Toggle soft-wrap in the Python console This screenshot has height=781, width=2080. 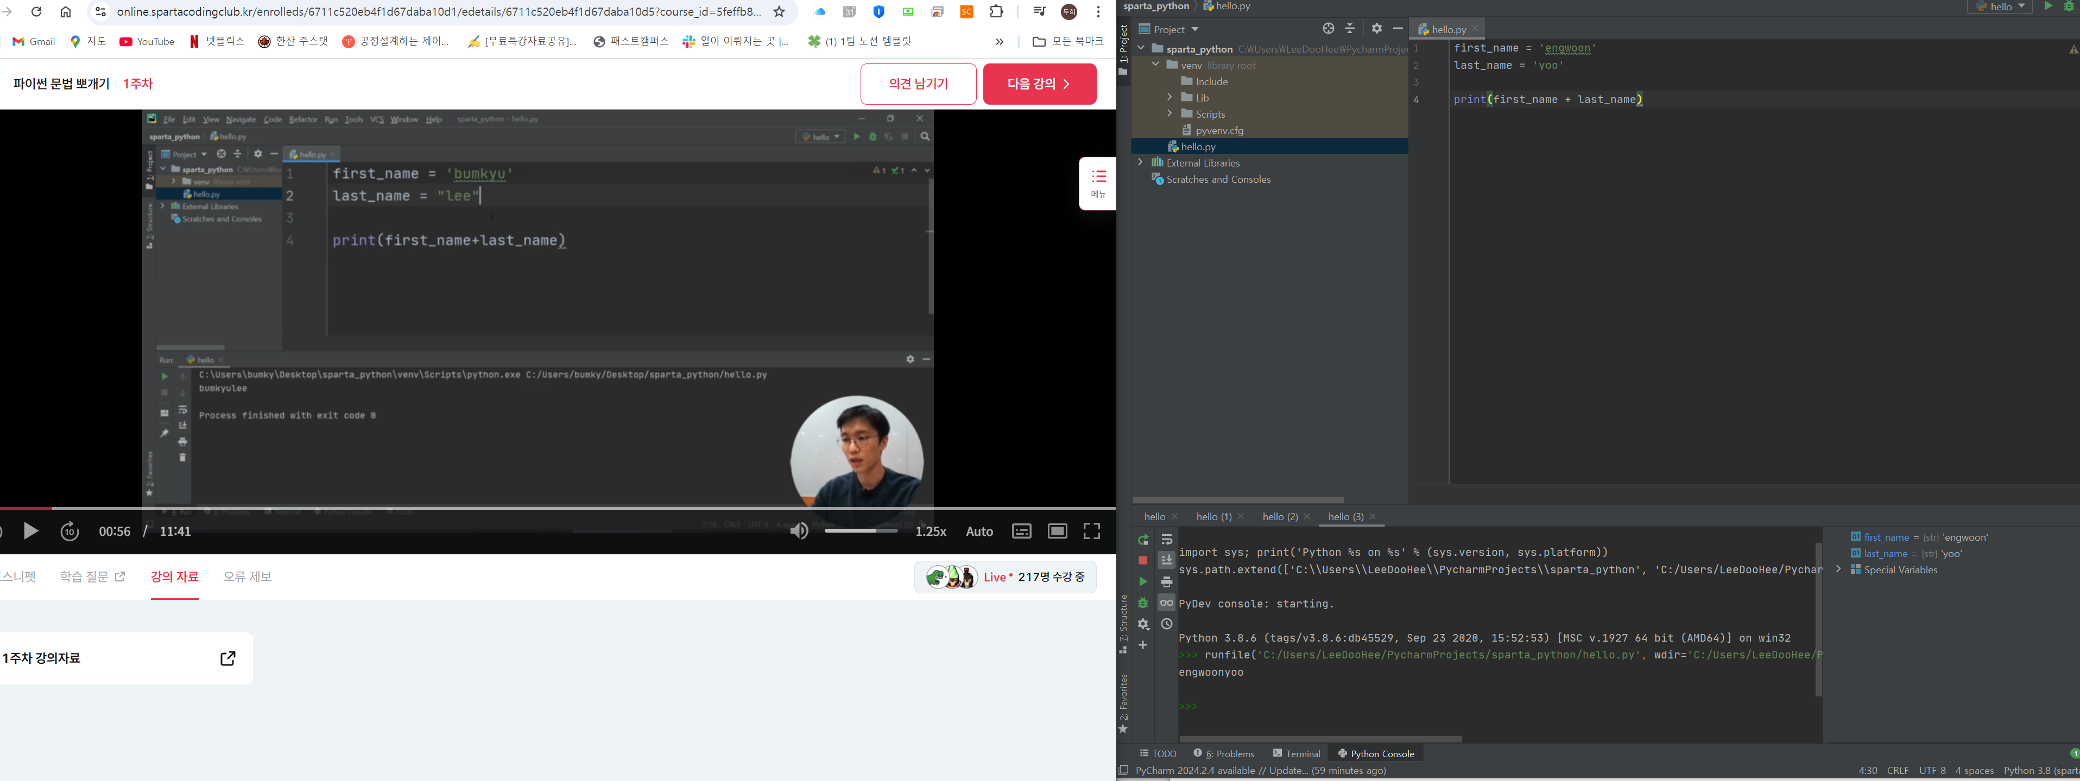click(x=1166, y=540)
